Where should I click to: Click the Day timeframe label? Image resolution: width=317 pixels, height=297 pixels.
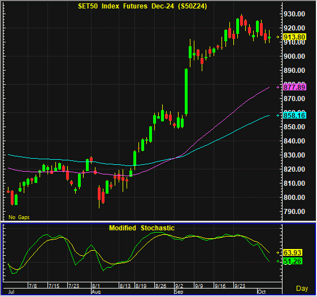[302, 289]
